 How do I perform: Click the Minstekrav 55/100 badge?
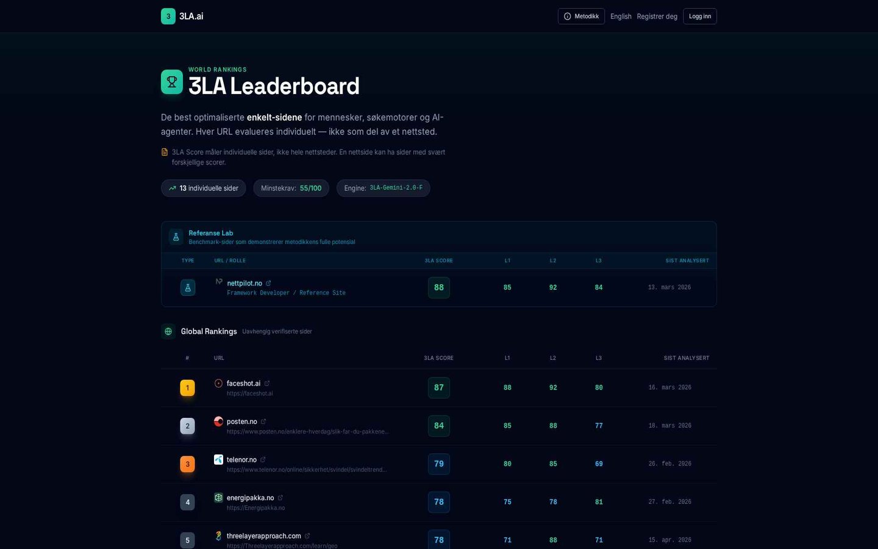[291, 188]
